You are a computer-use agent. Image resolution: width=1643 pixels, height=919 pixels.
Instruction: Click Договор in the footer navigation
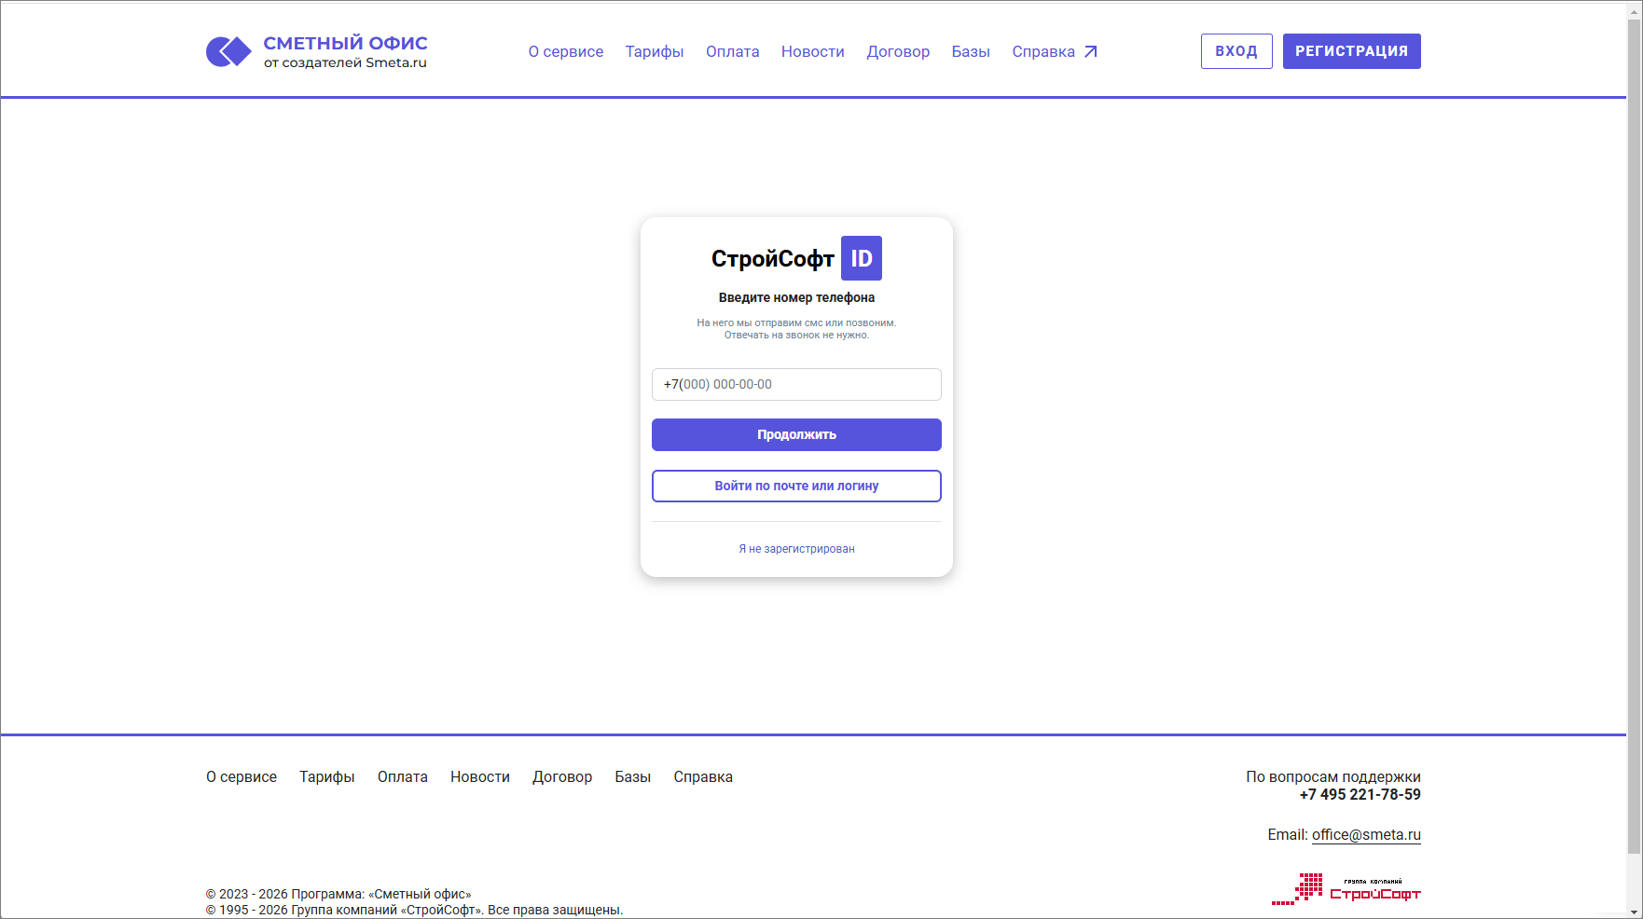(x=562, y=776)
